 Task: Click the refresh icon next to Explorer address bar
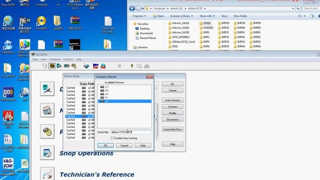tap(298, 8)
